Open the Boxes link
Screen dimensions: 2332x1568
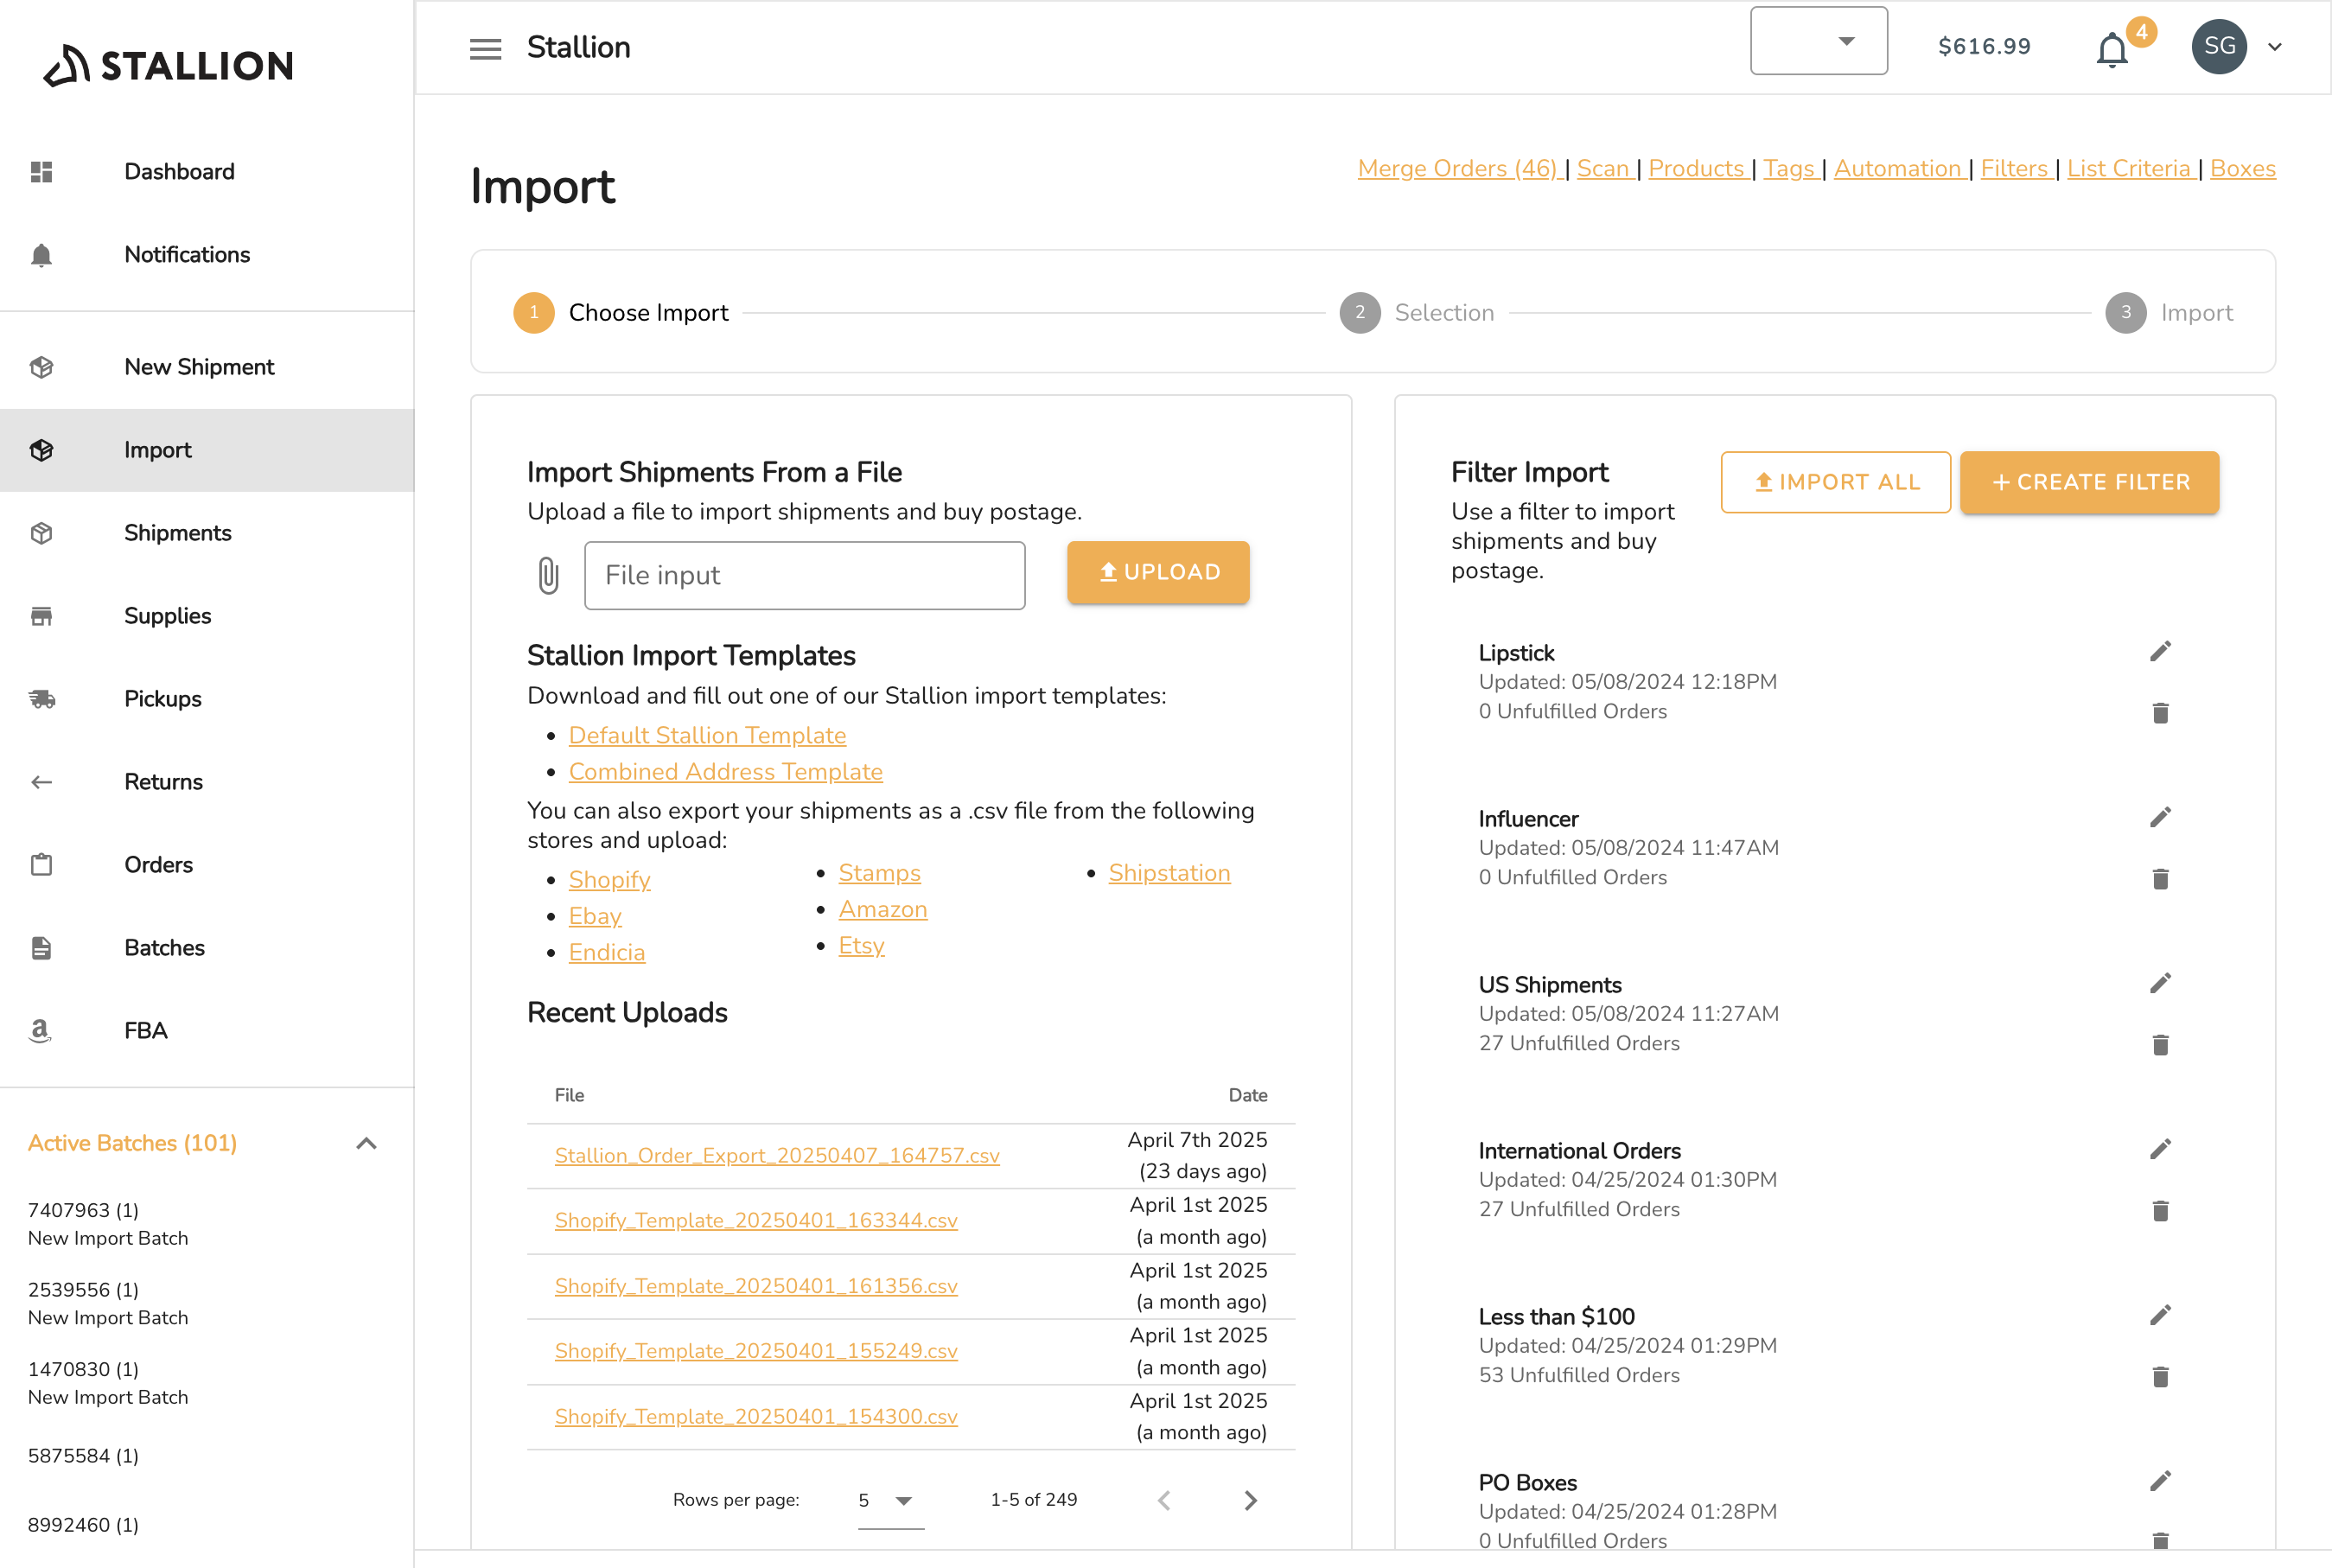(x=2242, y=168)
